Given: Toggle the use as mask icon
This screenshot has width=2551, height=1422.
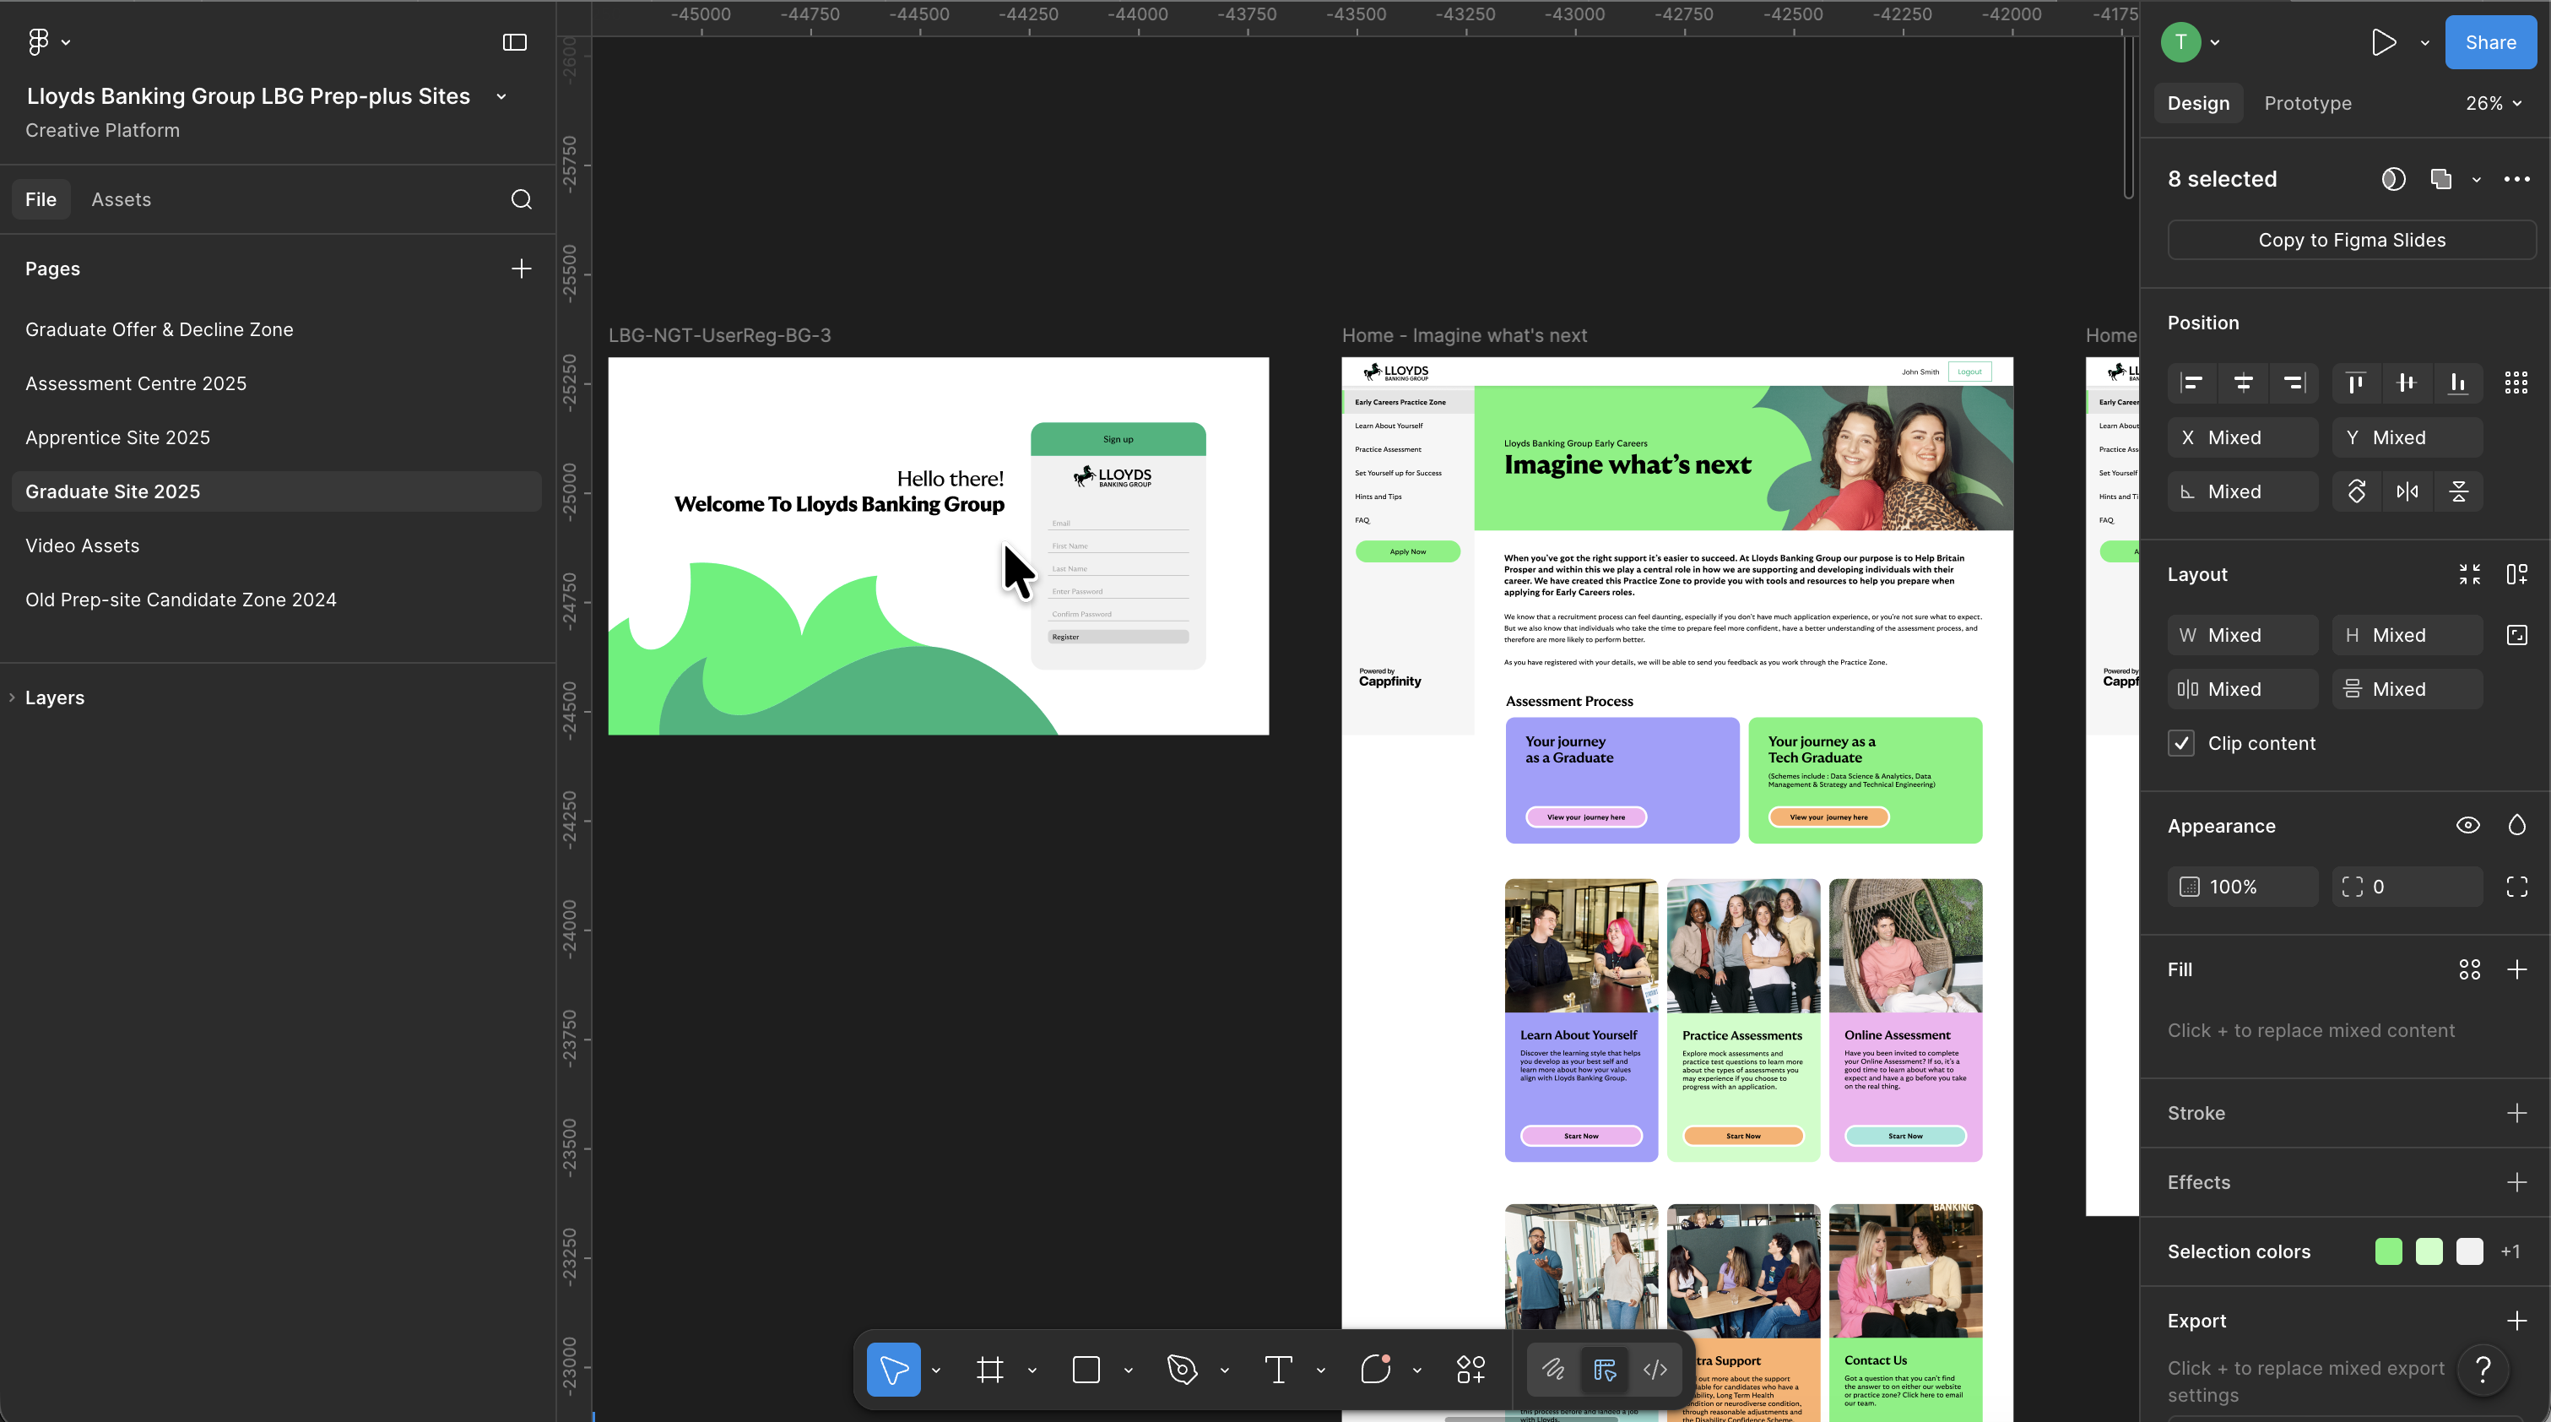Looking at the screenshot, I should click(x=2393, y=179).
